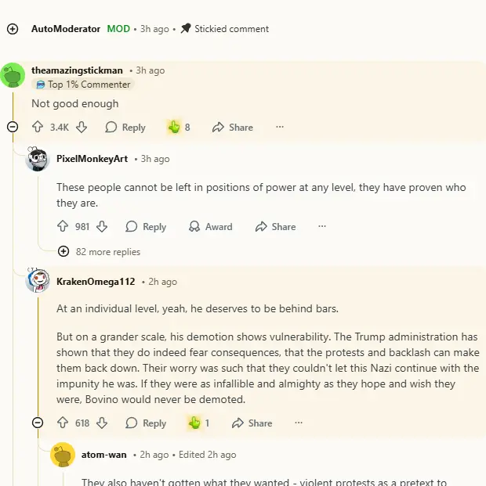Open more options on PixelMonkeyArt's comment
The height and width of the screenshot is (486, 486).
321,226
